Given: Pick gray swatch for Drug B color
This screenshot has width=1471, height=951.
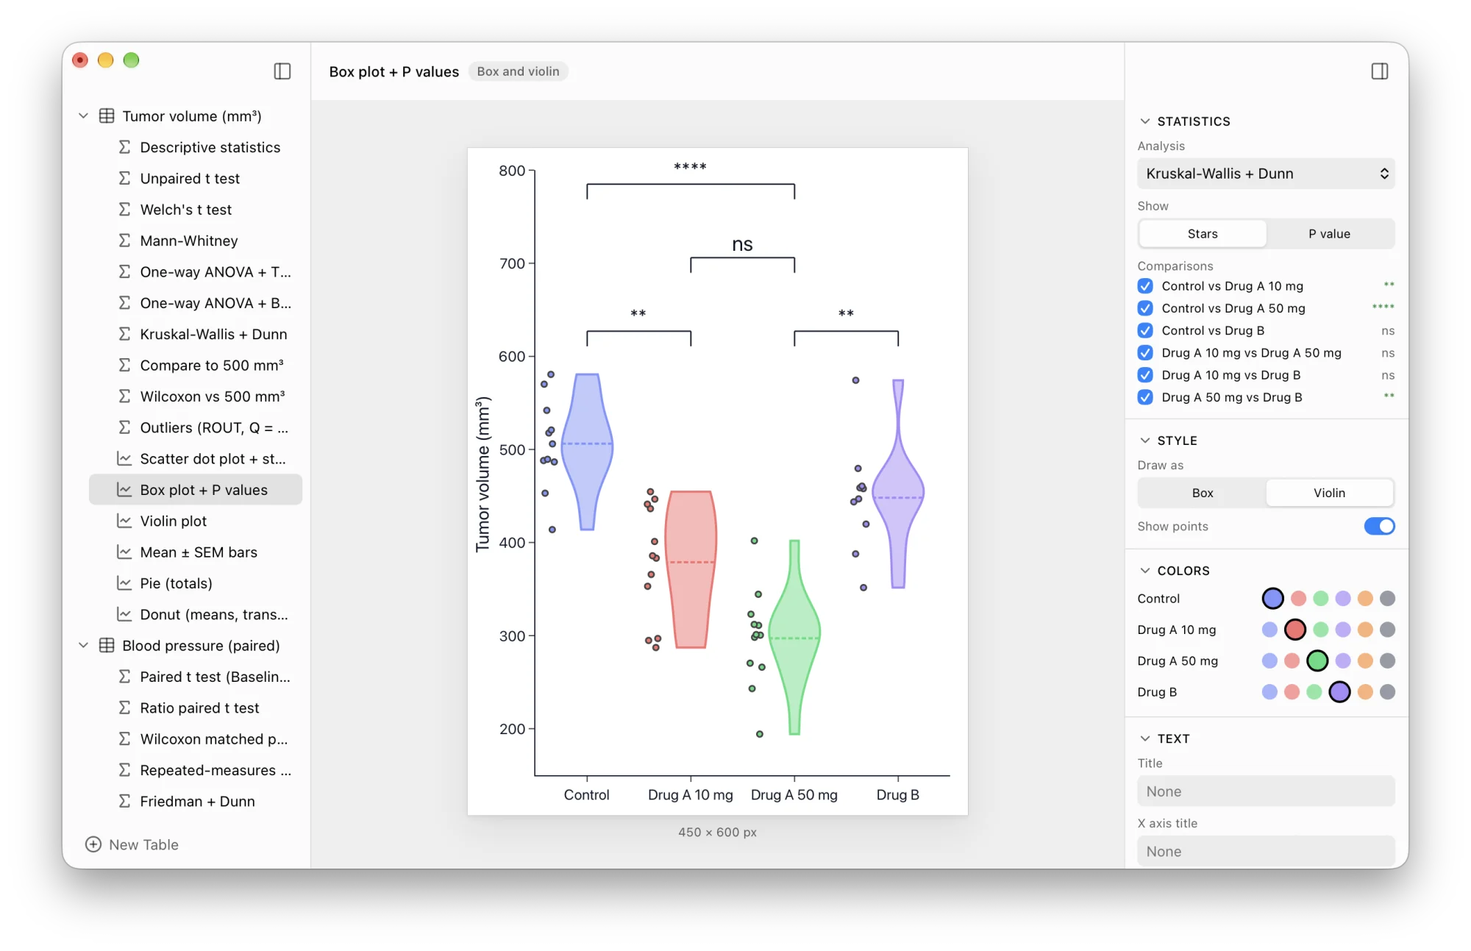Looking at the screenshot, I should (1388, 692).
